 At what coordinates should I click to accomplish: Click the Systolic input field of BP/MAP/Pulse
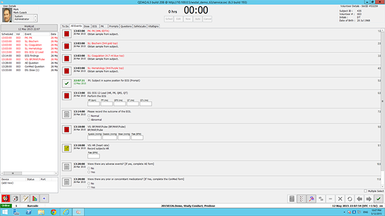[95, 137]
